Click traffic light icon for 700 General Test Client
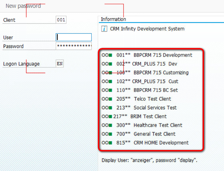This screenshot has width=224, height=171. click(x=107, y=134)
